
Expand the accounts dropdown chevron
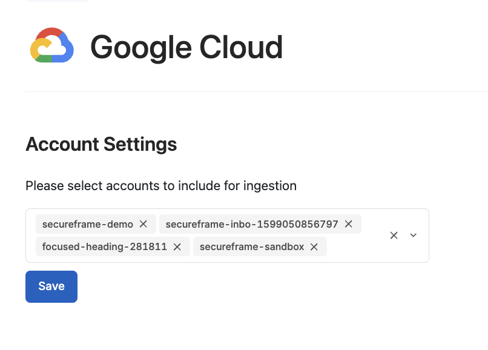(x=414, y=236)
